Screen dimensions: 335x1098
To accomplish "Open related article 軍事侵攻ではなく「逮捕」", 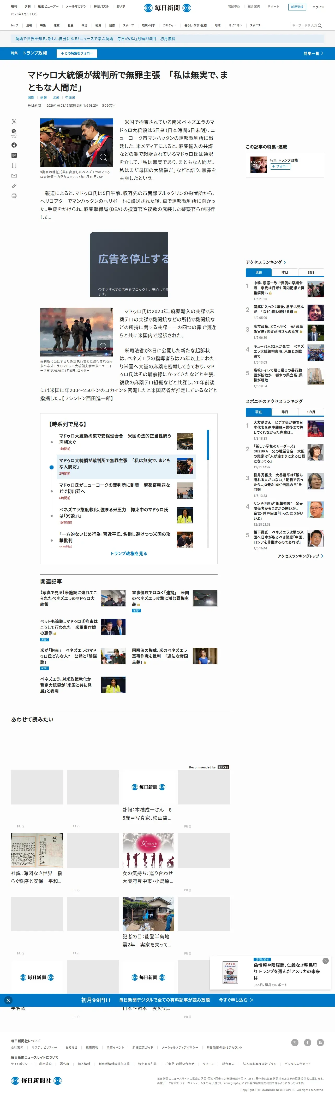I will (160, 599).
